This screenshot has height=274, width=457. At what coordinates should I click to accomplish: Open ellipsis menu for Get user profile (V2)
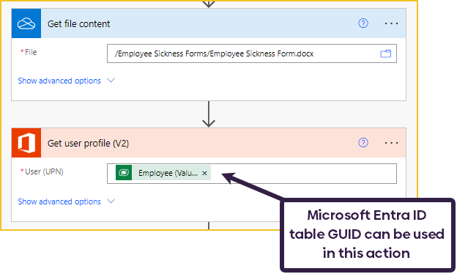pos(391,143)
